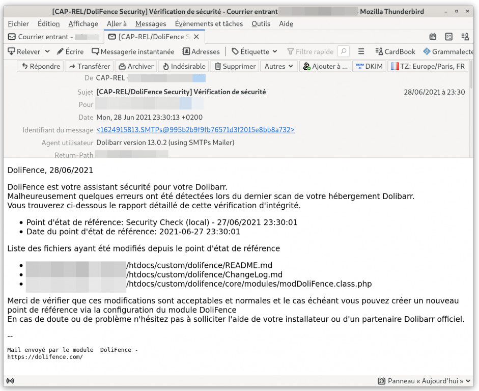Viewport: 479px width, 391px height.
Task: Click the Security Check (local) reference line
Action: (x=162, y=222)
